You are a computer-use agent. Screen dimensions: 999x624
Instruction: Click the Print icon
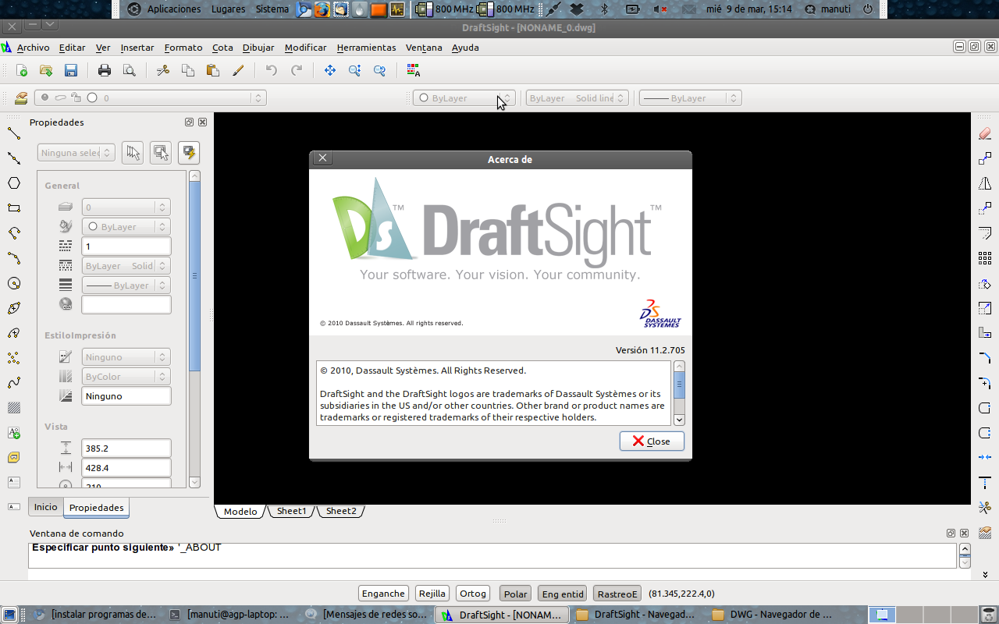pos(105,70)
